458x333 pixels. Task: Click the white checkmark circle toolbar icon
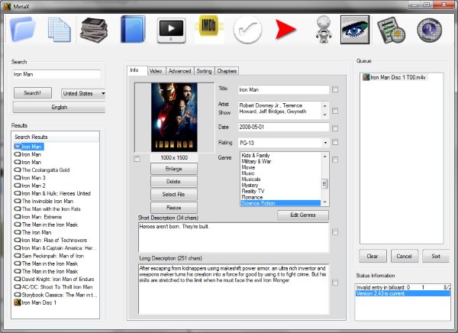click(247, 30)
